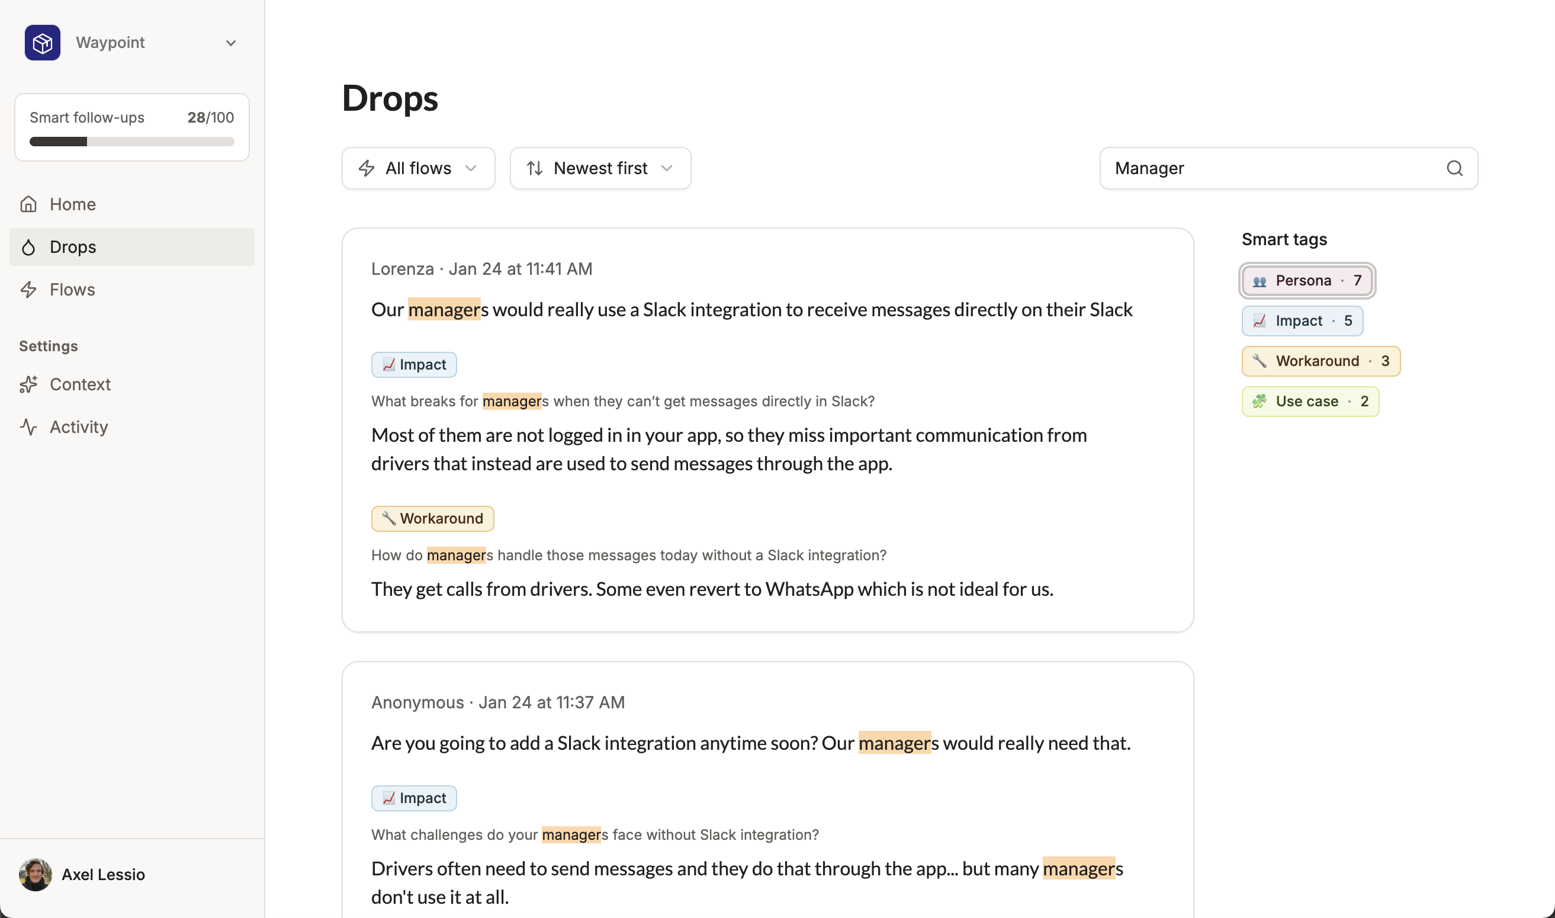
Task: Click the search magnifier icon
Action: 1454,168
